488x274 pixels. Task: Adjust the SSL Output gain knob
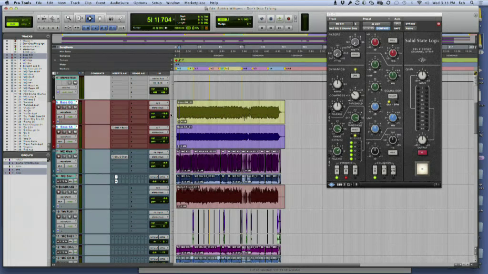pyautogui.click(x=422, y=139)
